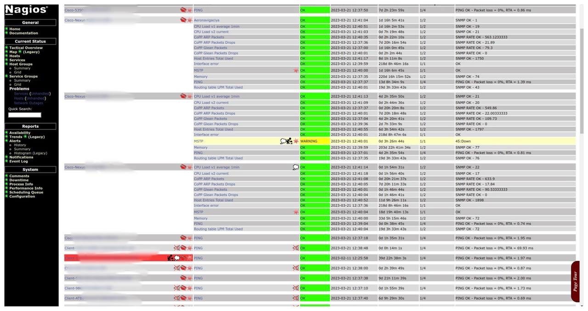This screenshot has width=588, height=311.
Task: Open Service Groups in the sidebar
Action: coord(23,76)
